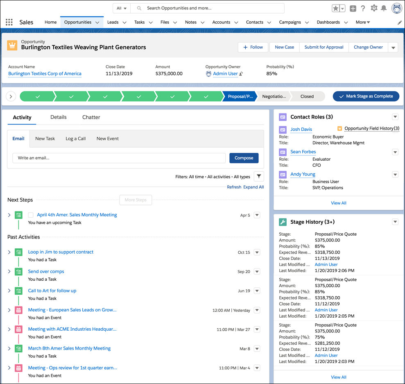Check the April 4th Sales Monthly Meeting checkbox
The height and width of the screenshot is (384, 405).
click(x=31, y=215)
